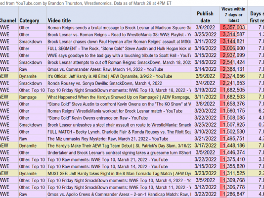Click the 'Road to WrestleMania 38: WWE Playlist' title
Image resolution: width=264 pixels, height=198 pixels.
point(119,34)
